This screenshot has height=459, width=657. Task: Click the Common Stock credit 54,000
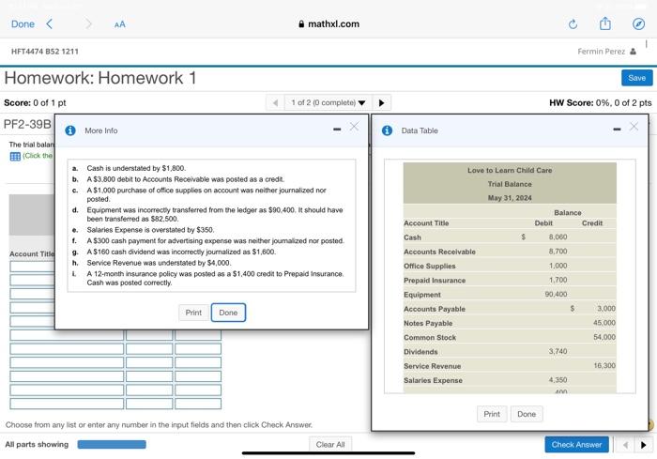(x=604, y=337)
